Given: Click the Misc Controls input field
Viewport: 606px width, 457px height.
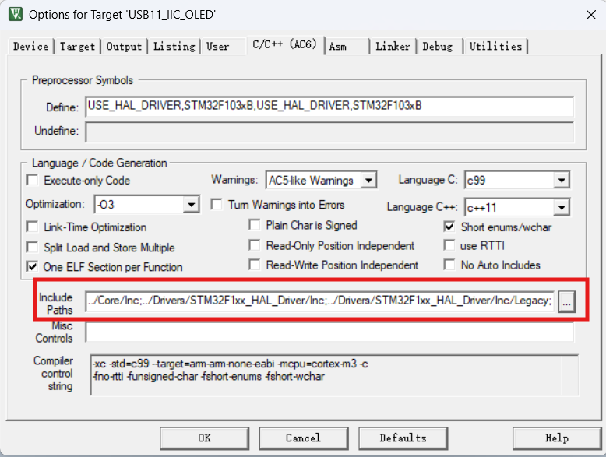Looking at the screenshot, I should (x=329, y=332).
